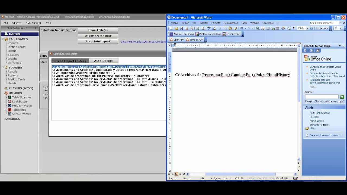Click the Buscar search field in task pane
Screen dimensions: 347x195
click(322, 97)
